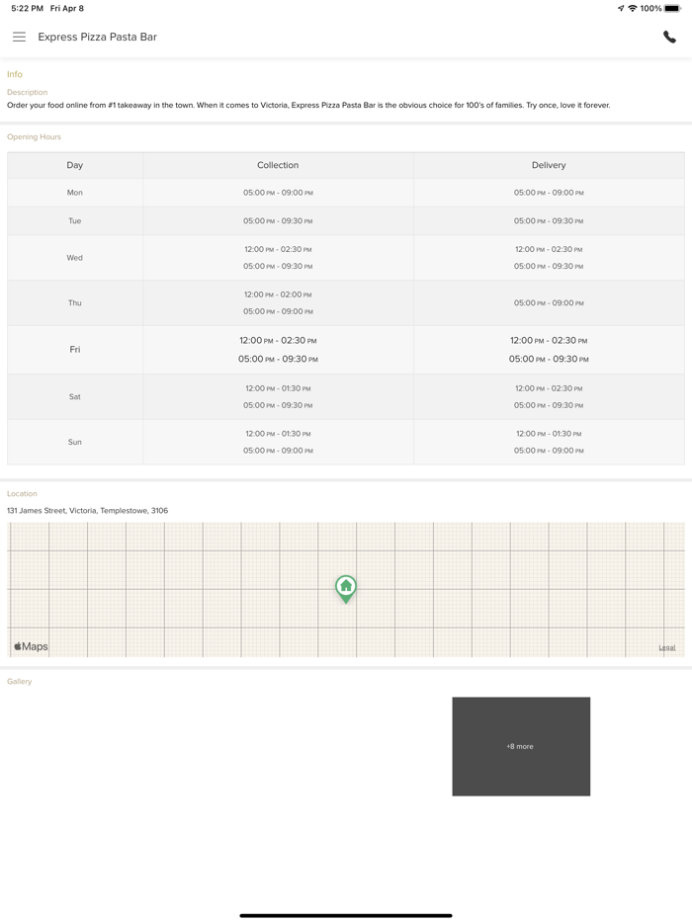Click the Sun row label
This screenshot has height=923, width=692.
[x=75, y=442]
